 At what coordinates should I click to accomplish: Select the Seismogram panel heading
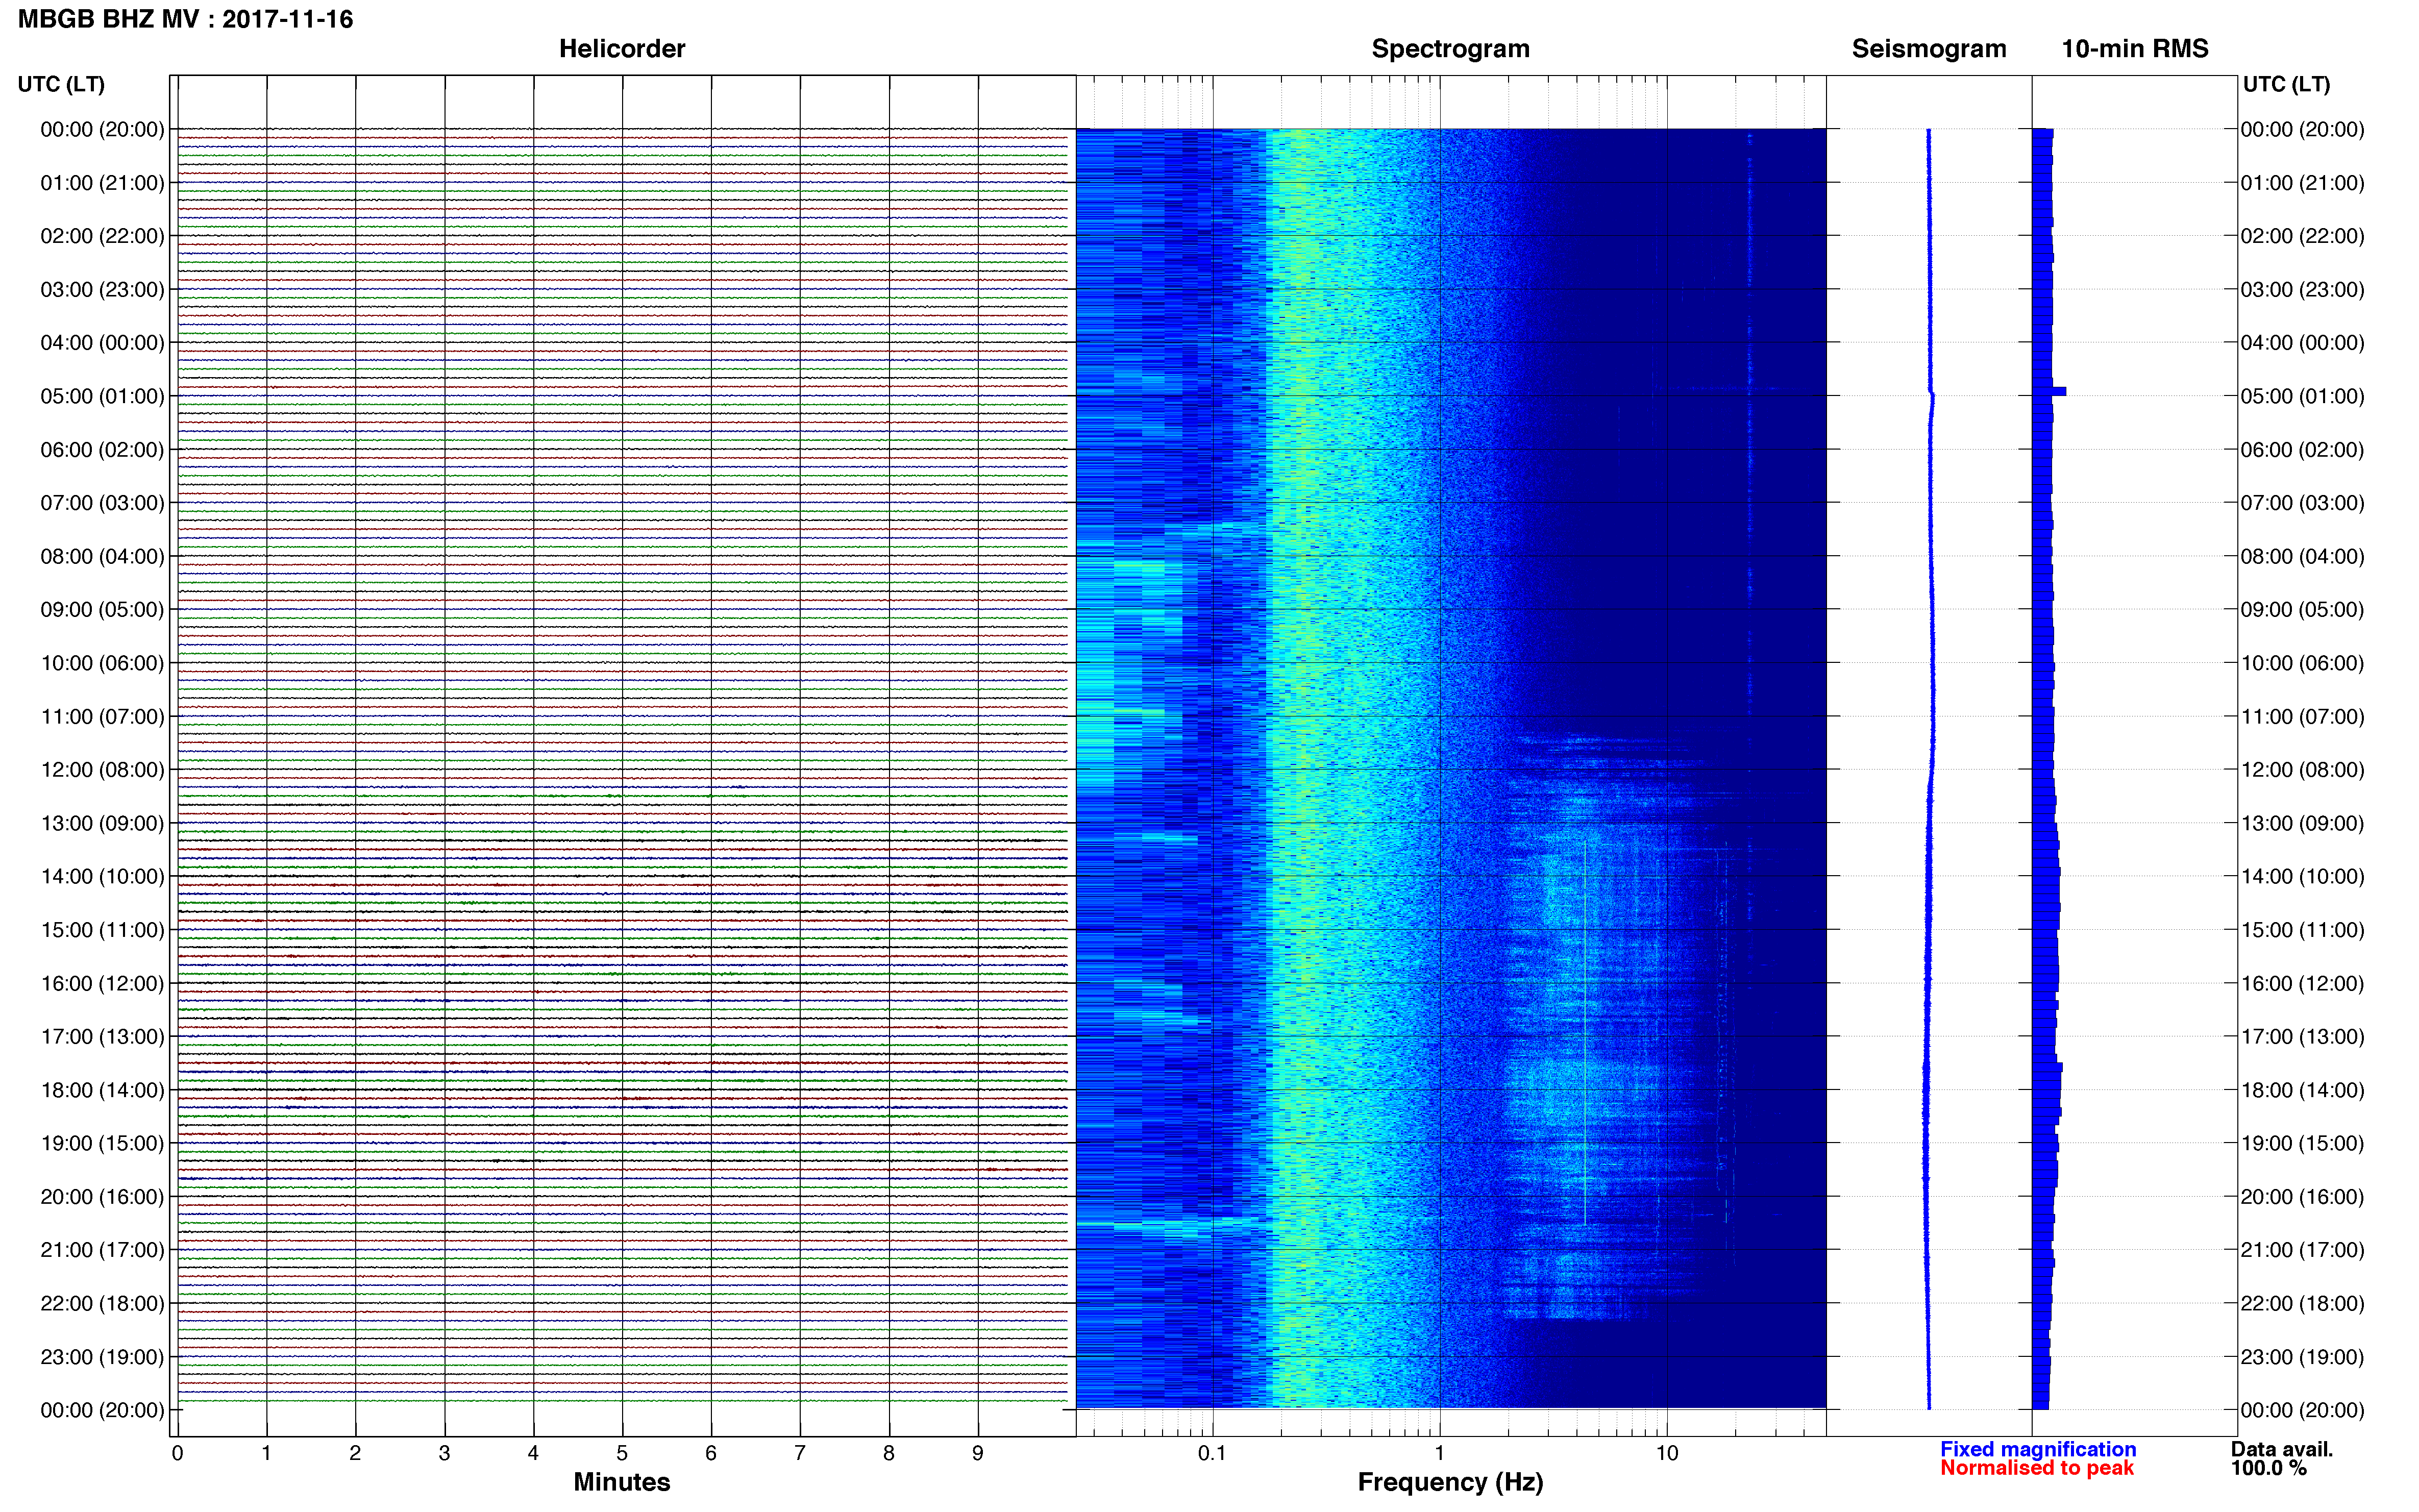1928,49
